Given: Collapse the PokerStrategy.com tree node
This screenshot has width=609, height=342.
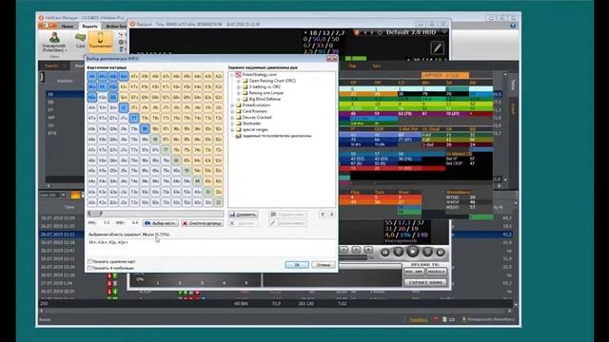Looking at the screenshot, I should [x=232, y=74].
